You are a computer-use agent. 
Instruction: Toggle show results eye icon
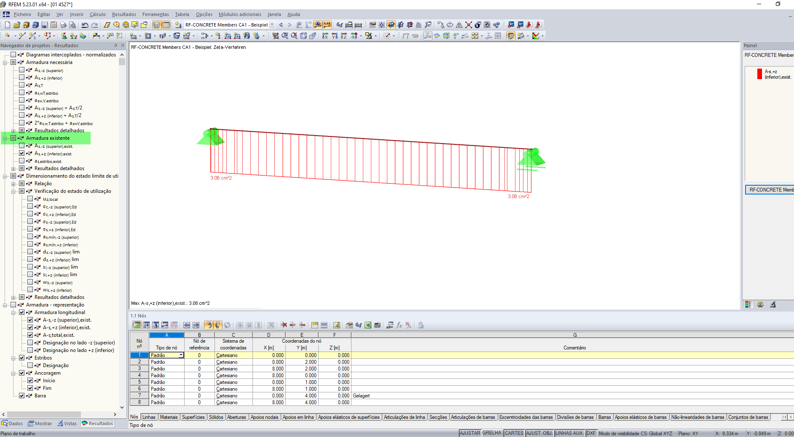[x=318, y=25]
